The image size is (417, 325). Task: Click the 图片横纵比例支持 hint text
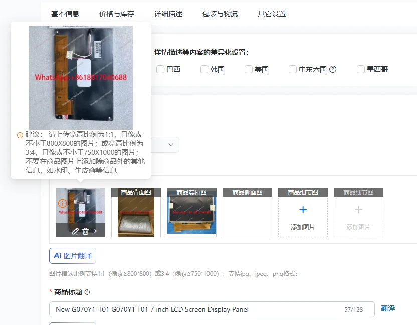tap(173, 274)
